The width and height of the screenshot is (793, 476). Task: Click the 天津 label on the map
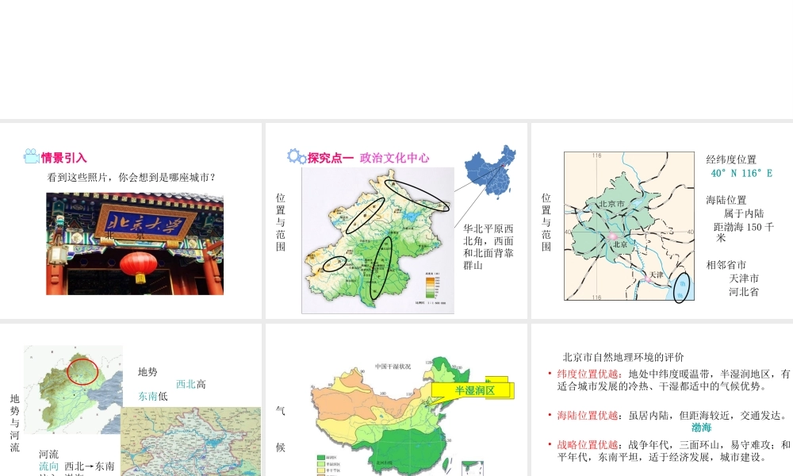[656, 274]
